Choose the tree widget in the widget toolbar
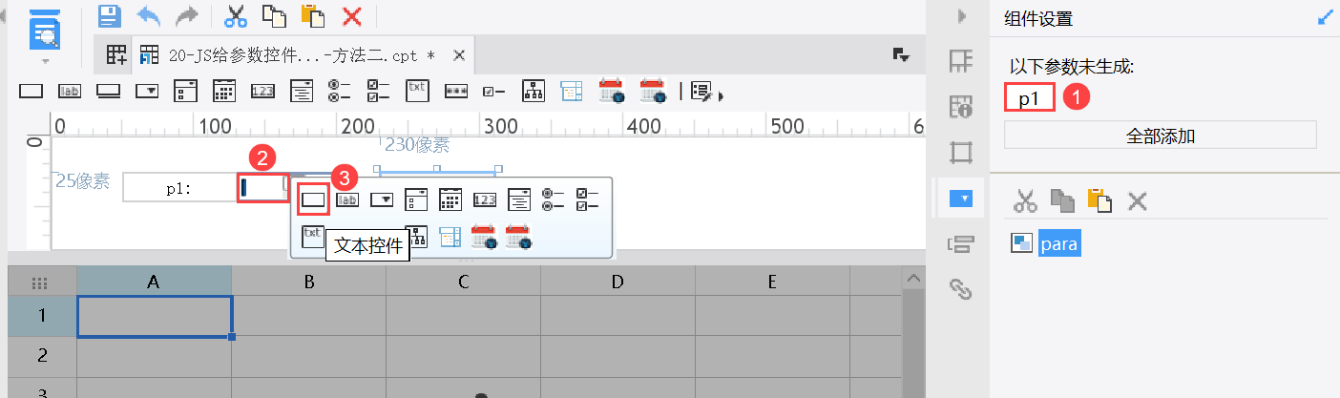Image resolution: width=1340 pixels, height=398 pixels. 533,92
